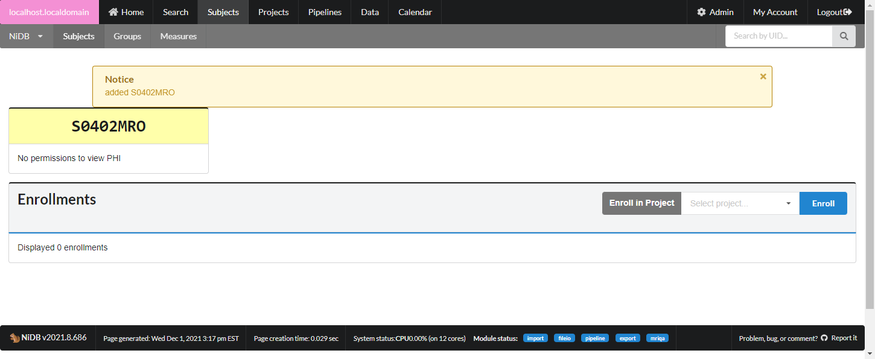Click the pipeline module status badge

pyautogui.click(x=595, y=338)
